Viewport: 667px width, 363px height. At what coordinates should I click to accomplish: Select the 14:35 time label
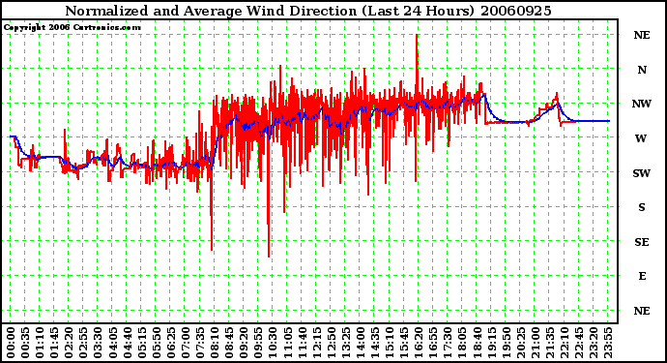tap(375, 343)
